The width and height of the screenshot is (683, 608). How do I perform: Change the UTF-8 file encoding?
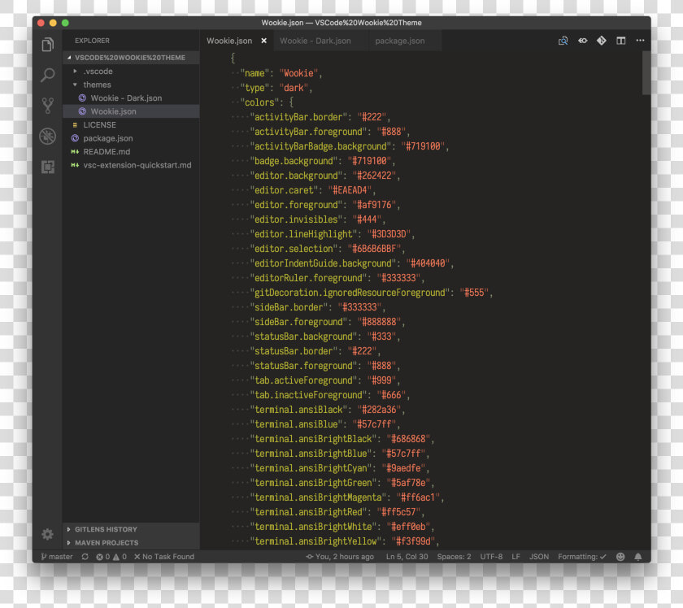click(491, 557)
